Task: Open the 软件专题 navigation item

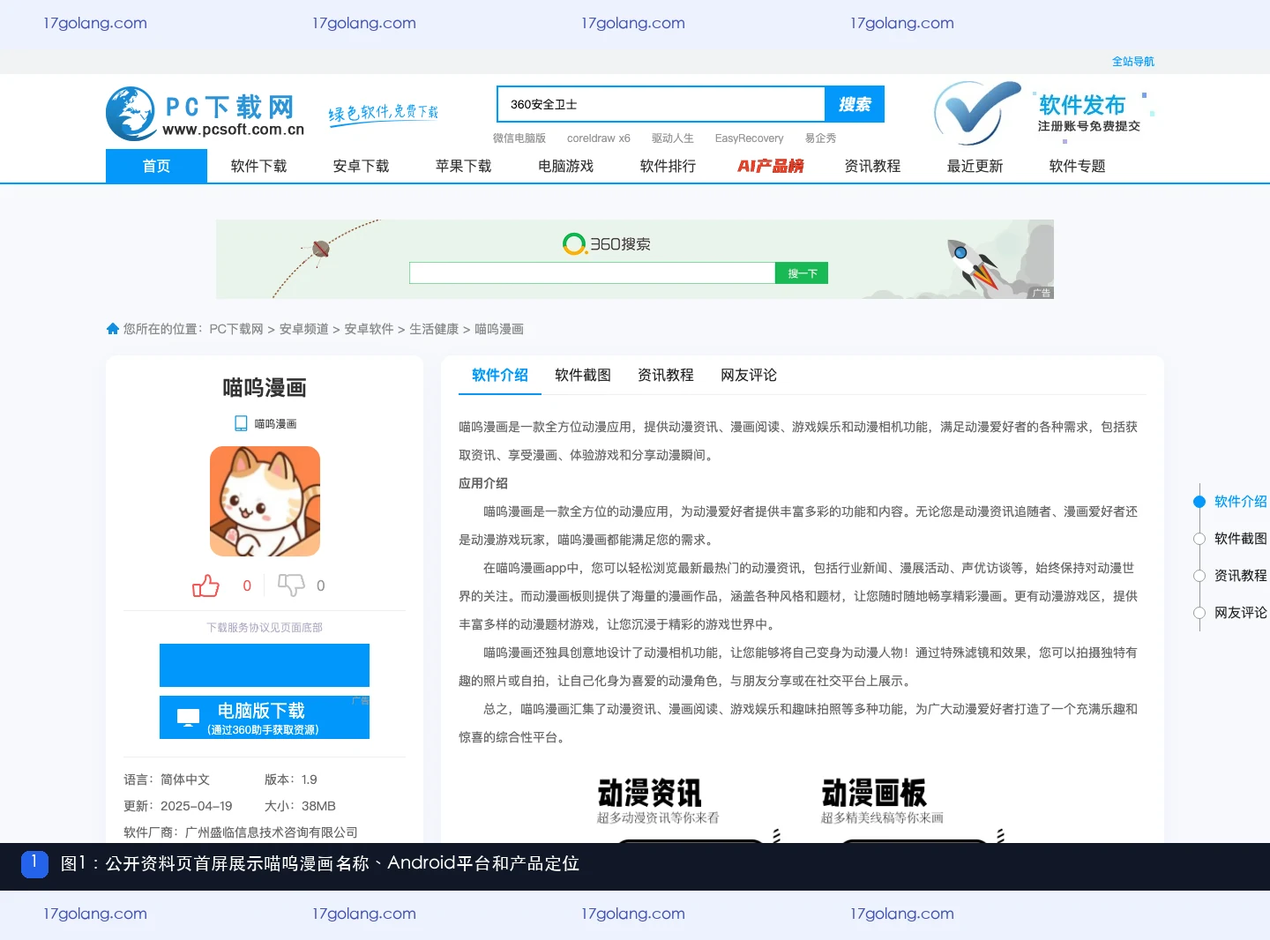Action: (x=1077, y=166)
